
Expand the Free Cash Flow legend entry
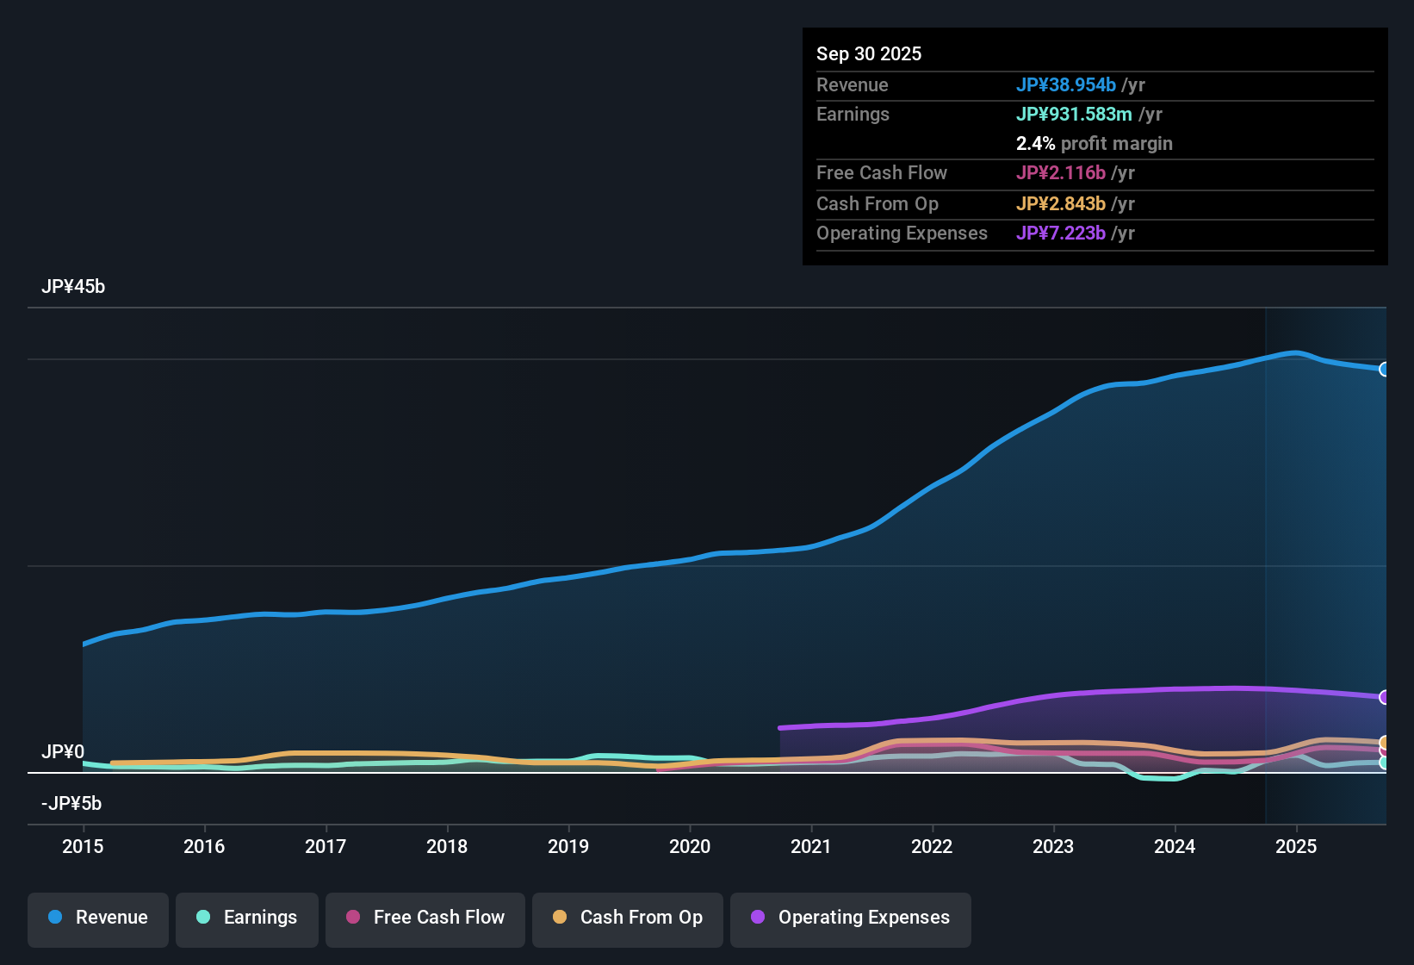[425, 918]
